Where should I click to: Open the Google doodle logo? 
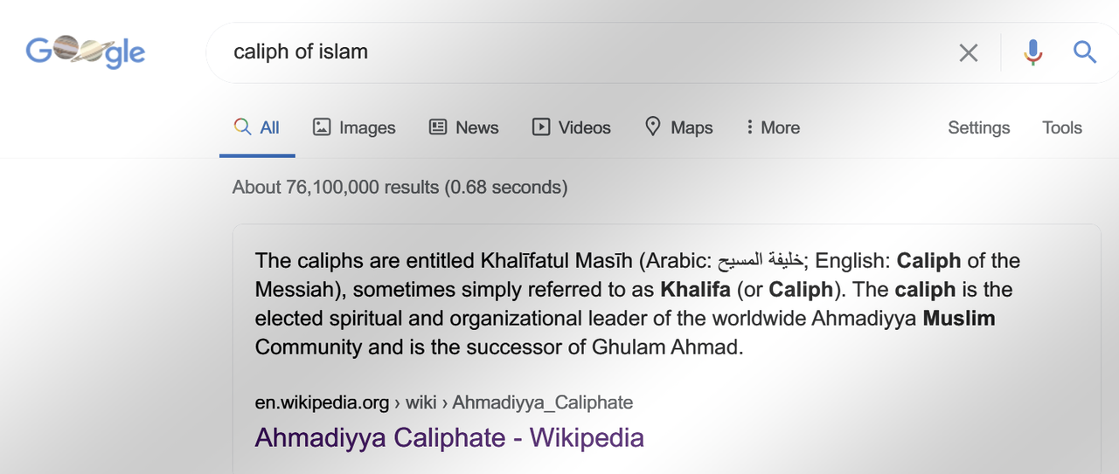coord(86,52)
